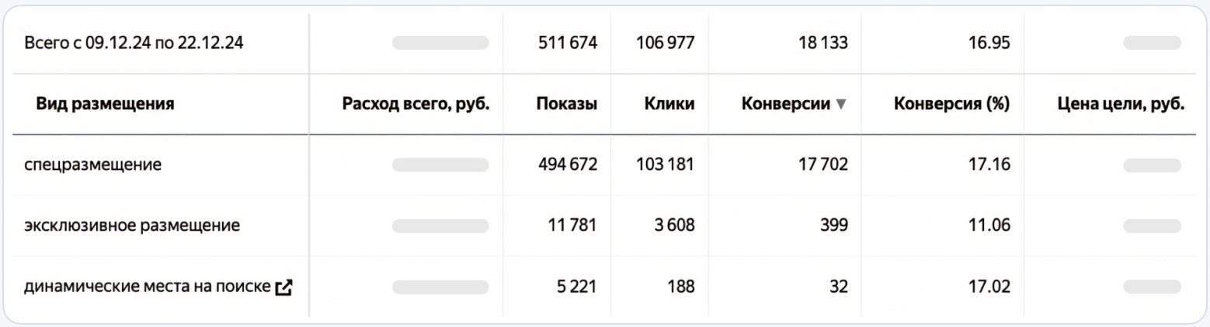The width and height of the screenshot is (1210, 327).
Task: Click the sort arrow next to Конверсии
Action: click(x=840, y=105)
